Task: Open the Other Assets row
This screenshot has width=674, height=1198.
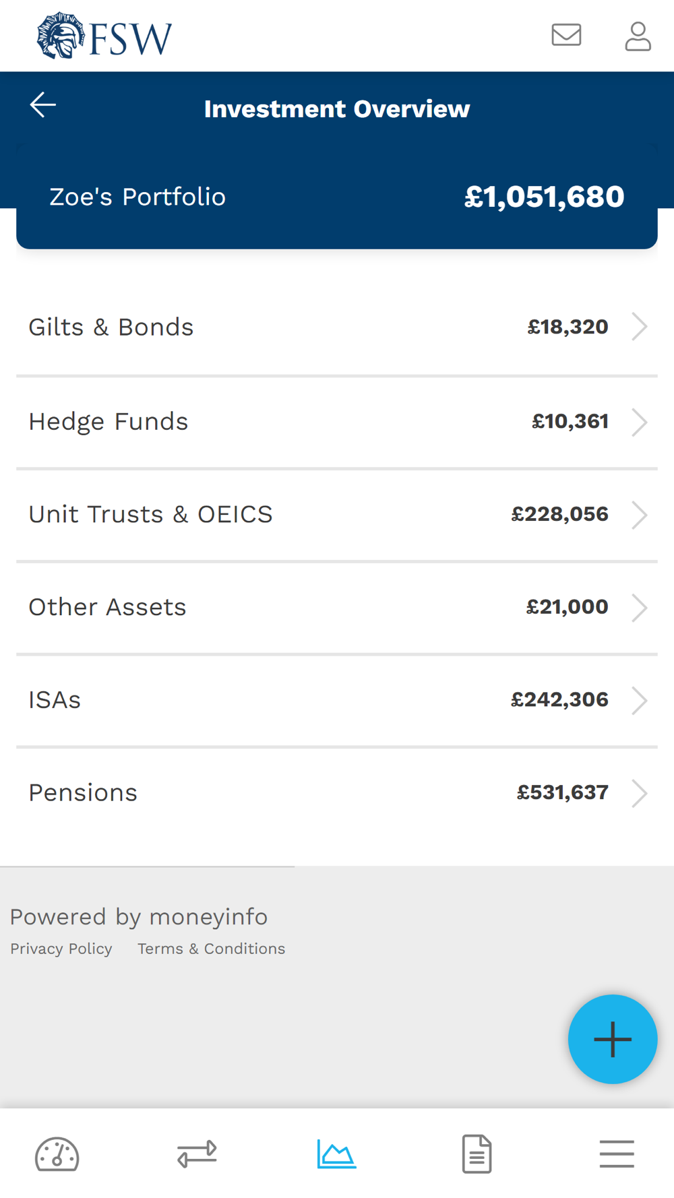Action: click(x=337, y=608)
